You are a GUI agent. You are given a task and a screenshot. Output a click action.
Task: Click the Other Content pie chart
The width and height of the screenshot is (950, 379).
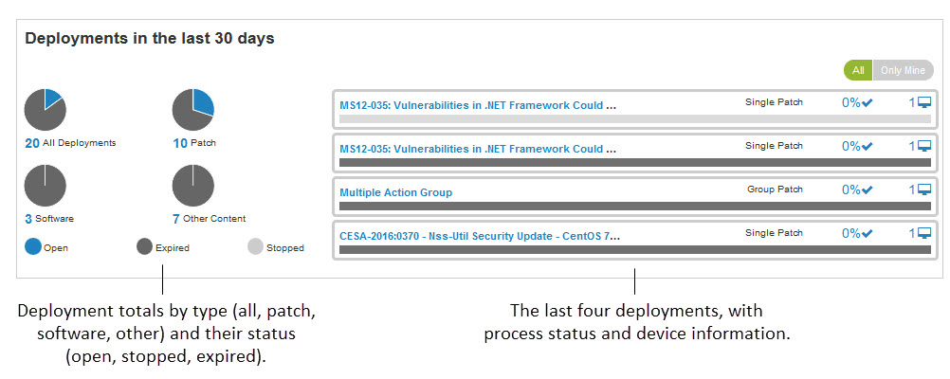192,186
